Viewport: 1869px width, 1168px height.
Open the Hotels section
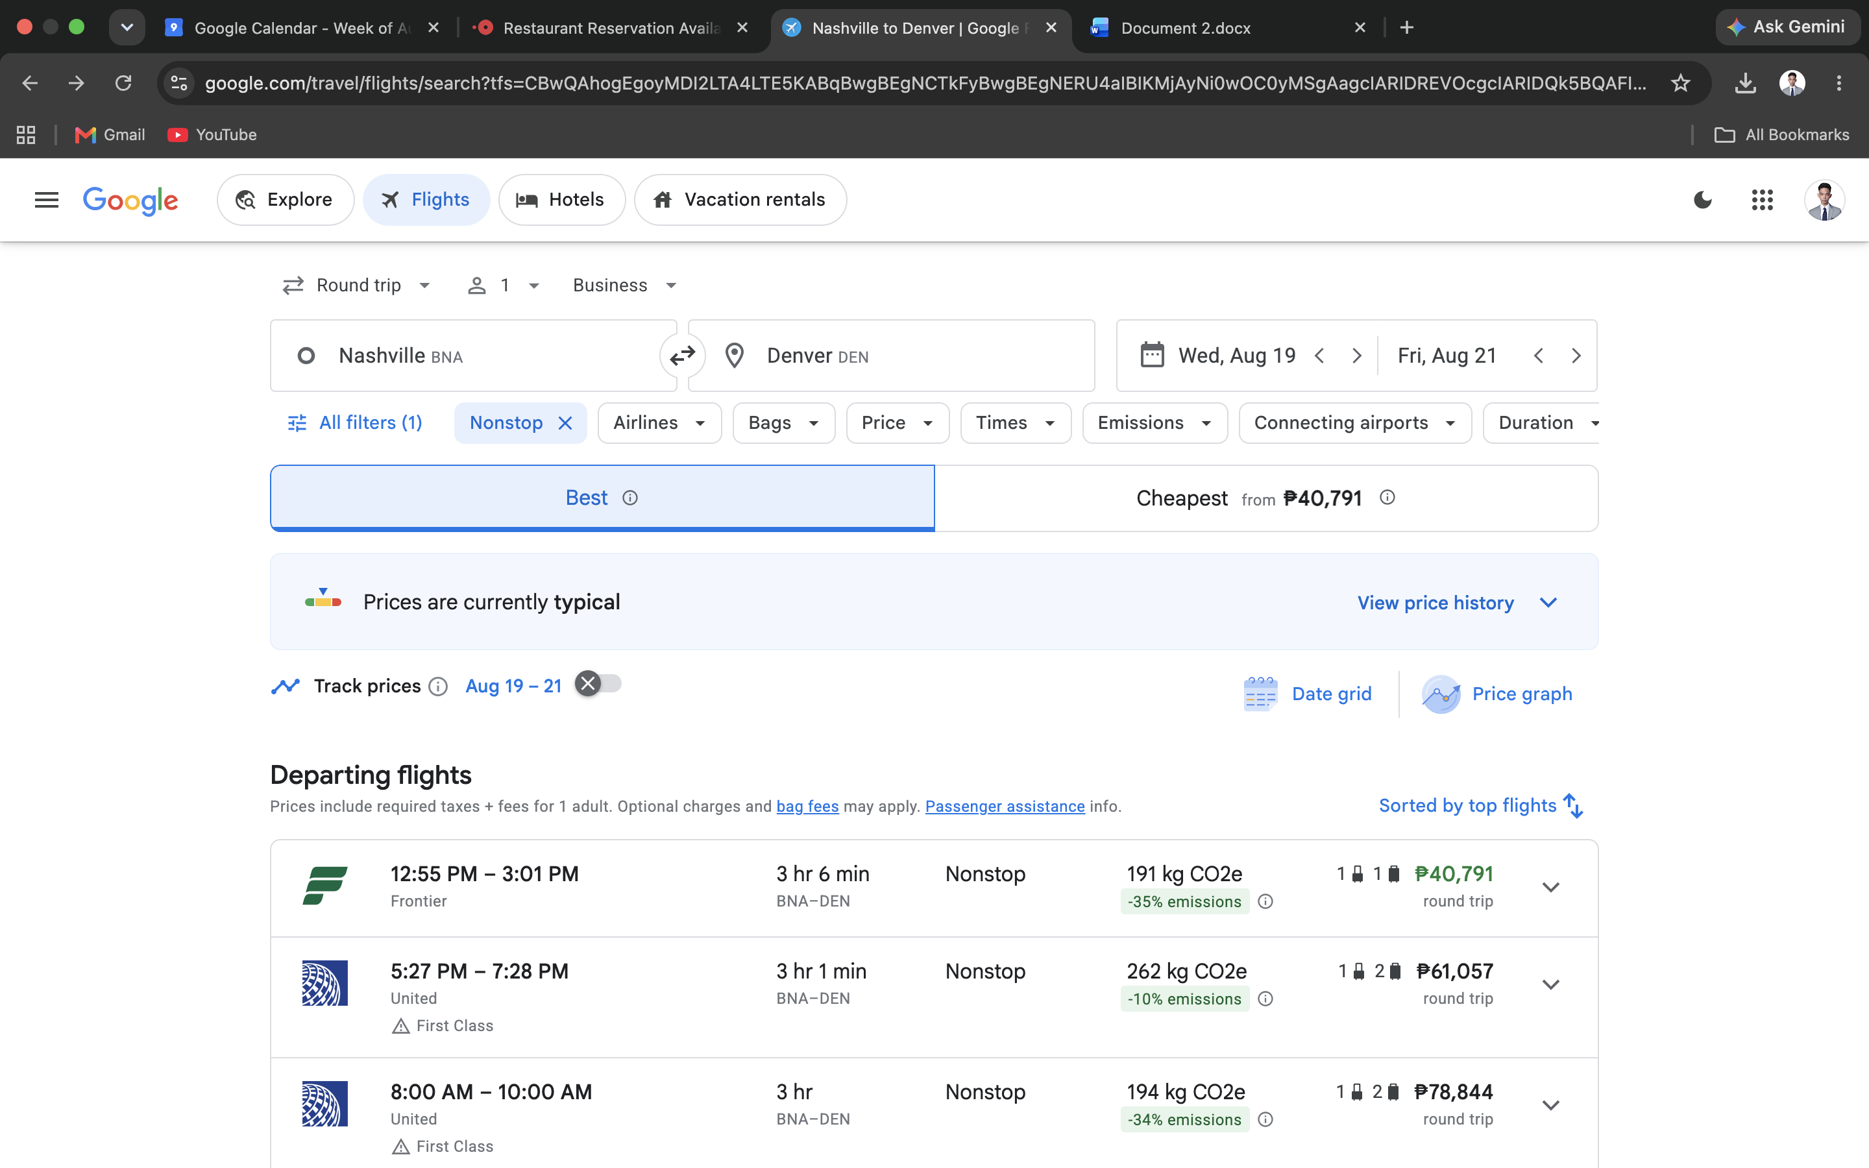click(561, 200)
